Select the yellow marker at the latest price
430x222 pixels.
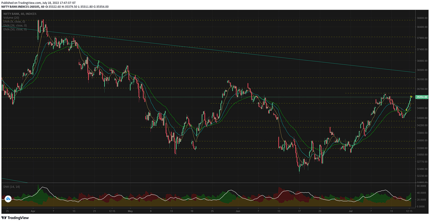[411, 97]
